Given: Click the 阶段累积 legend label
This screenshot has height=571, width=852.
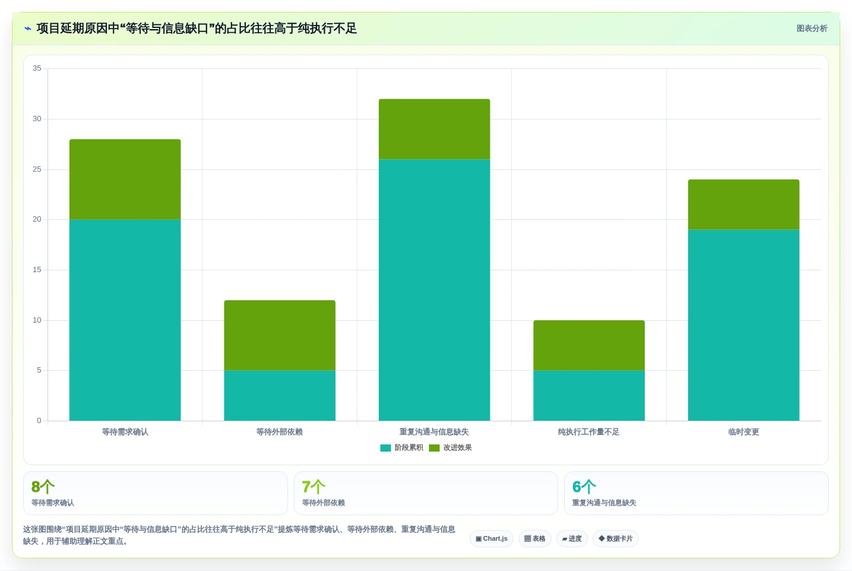Looking at the screenshot, I should [409, 448].
